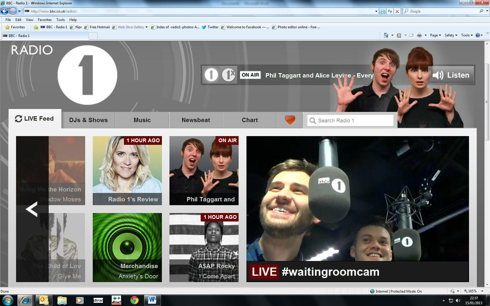Click the blue Help question mark icon
The image size is (490, 306).
click(x=478, y=35)
